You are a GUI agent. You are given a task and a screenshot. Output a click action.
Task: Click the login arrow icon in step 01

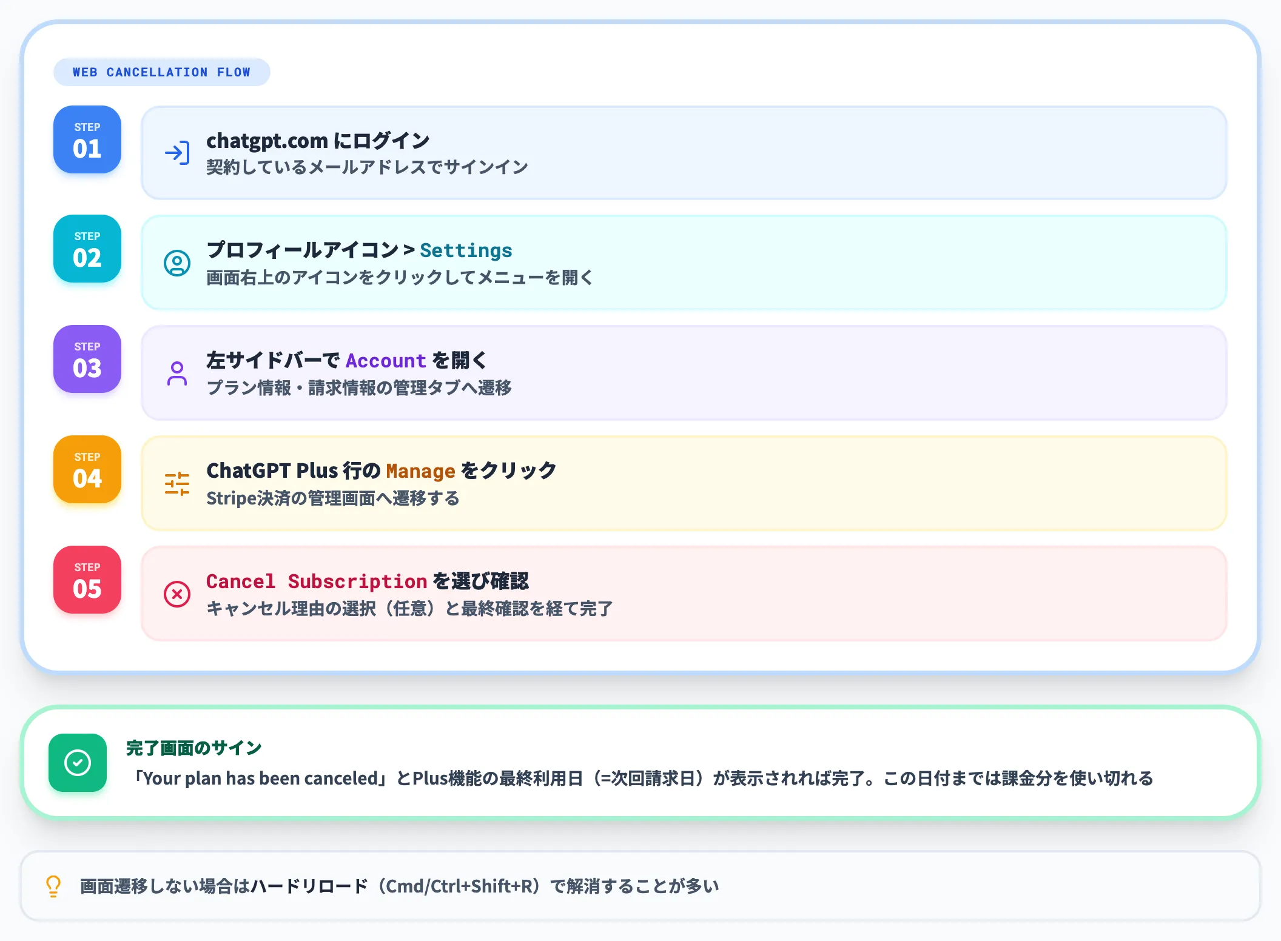click(177, 153)
